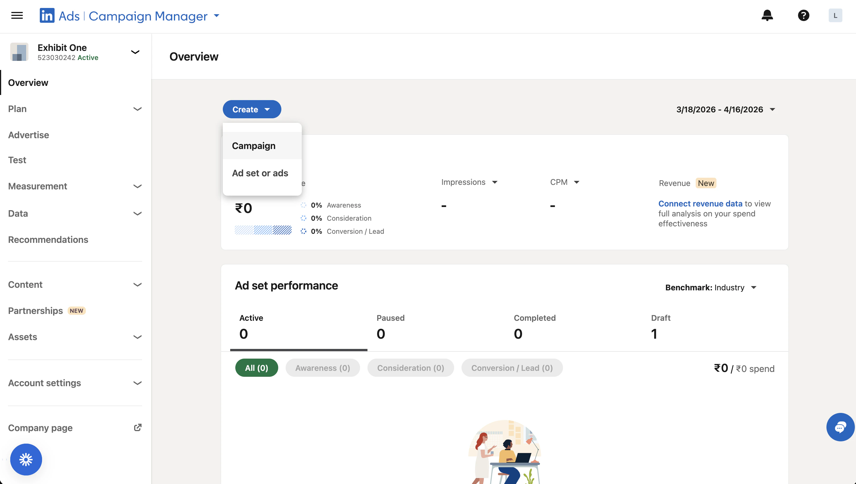Screen dimensions: 856x484
Task: Toggle the Consideration (0) filter chip
Action: click(410, 368)
